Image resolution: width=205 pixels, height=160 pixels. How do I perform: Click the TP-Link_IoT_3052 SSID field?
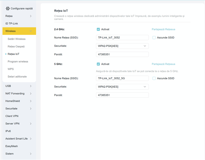tap(122, 38)
